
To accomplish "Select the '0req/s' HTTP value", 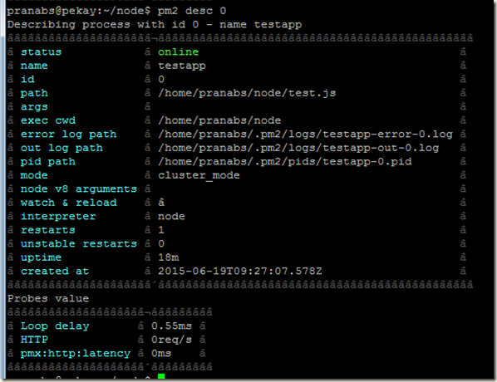I will pos(171,340).
